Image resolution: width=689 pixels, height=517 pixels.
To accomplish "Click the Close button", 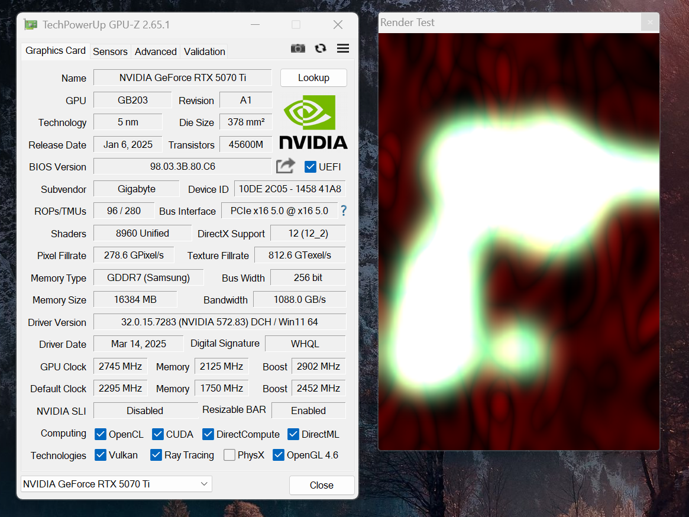I will pos(322,485).
